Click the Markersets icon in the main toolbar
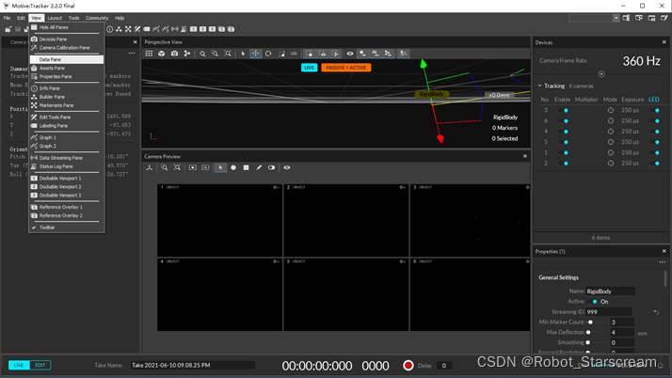This screenshot has width=672, height=378. click(128, 29)
